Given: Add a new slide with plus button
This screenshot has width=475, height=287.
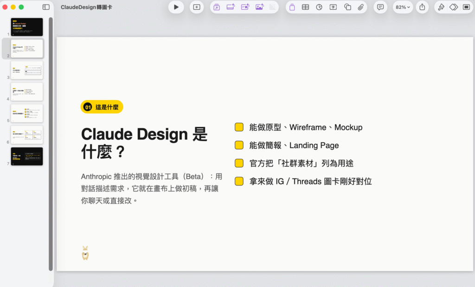Looking at the screenshot, I should [x=197, y=7].
